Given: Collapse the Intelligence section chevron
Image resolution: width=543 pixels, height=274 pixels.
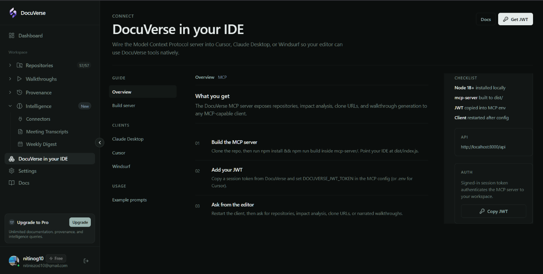Looking at the screenshot, I should tap(10, 106).
